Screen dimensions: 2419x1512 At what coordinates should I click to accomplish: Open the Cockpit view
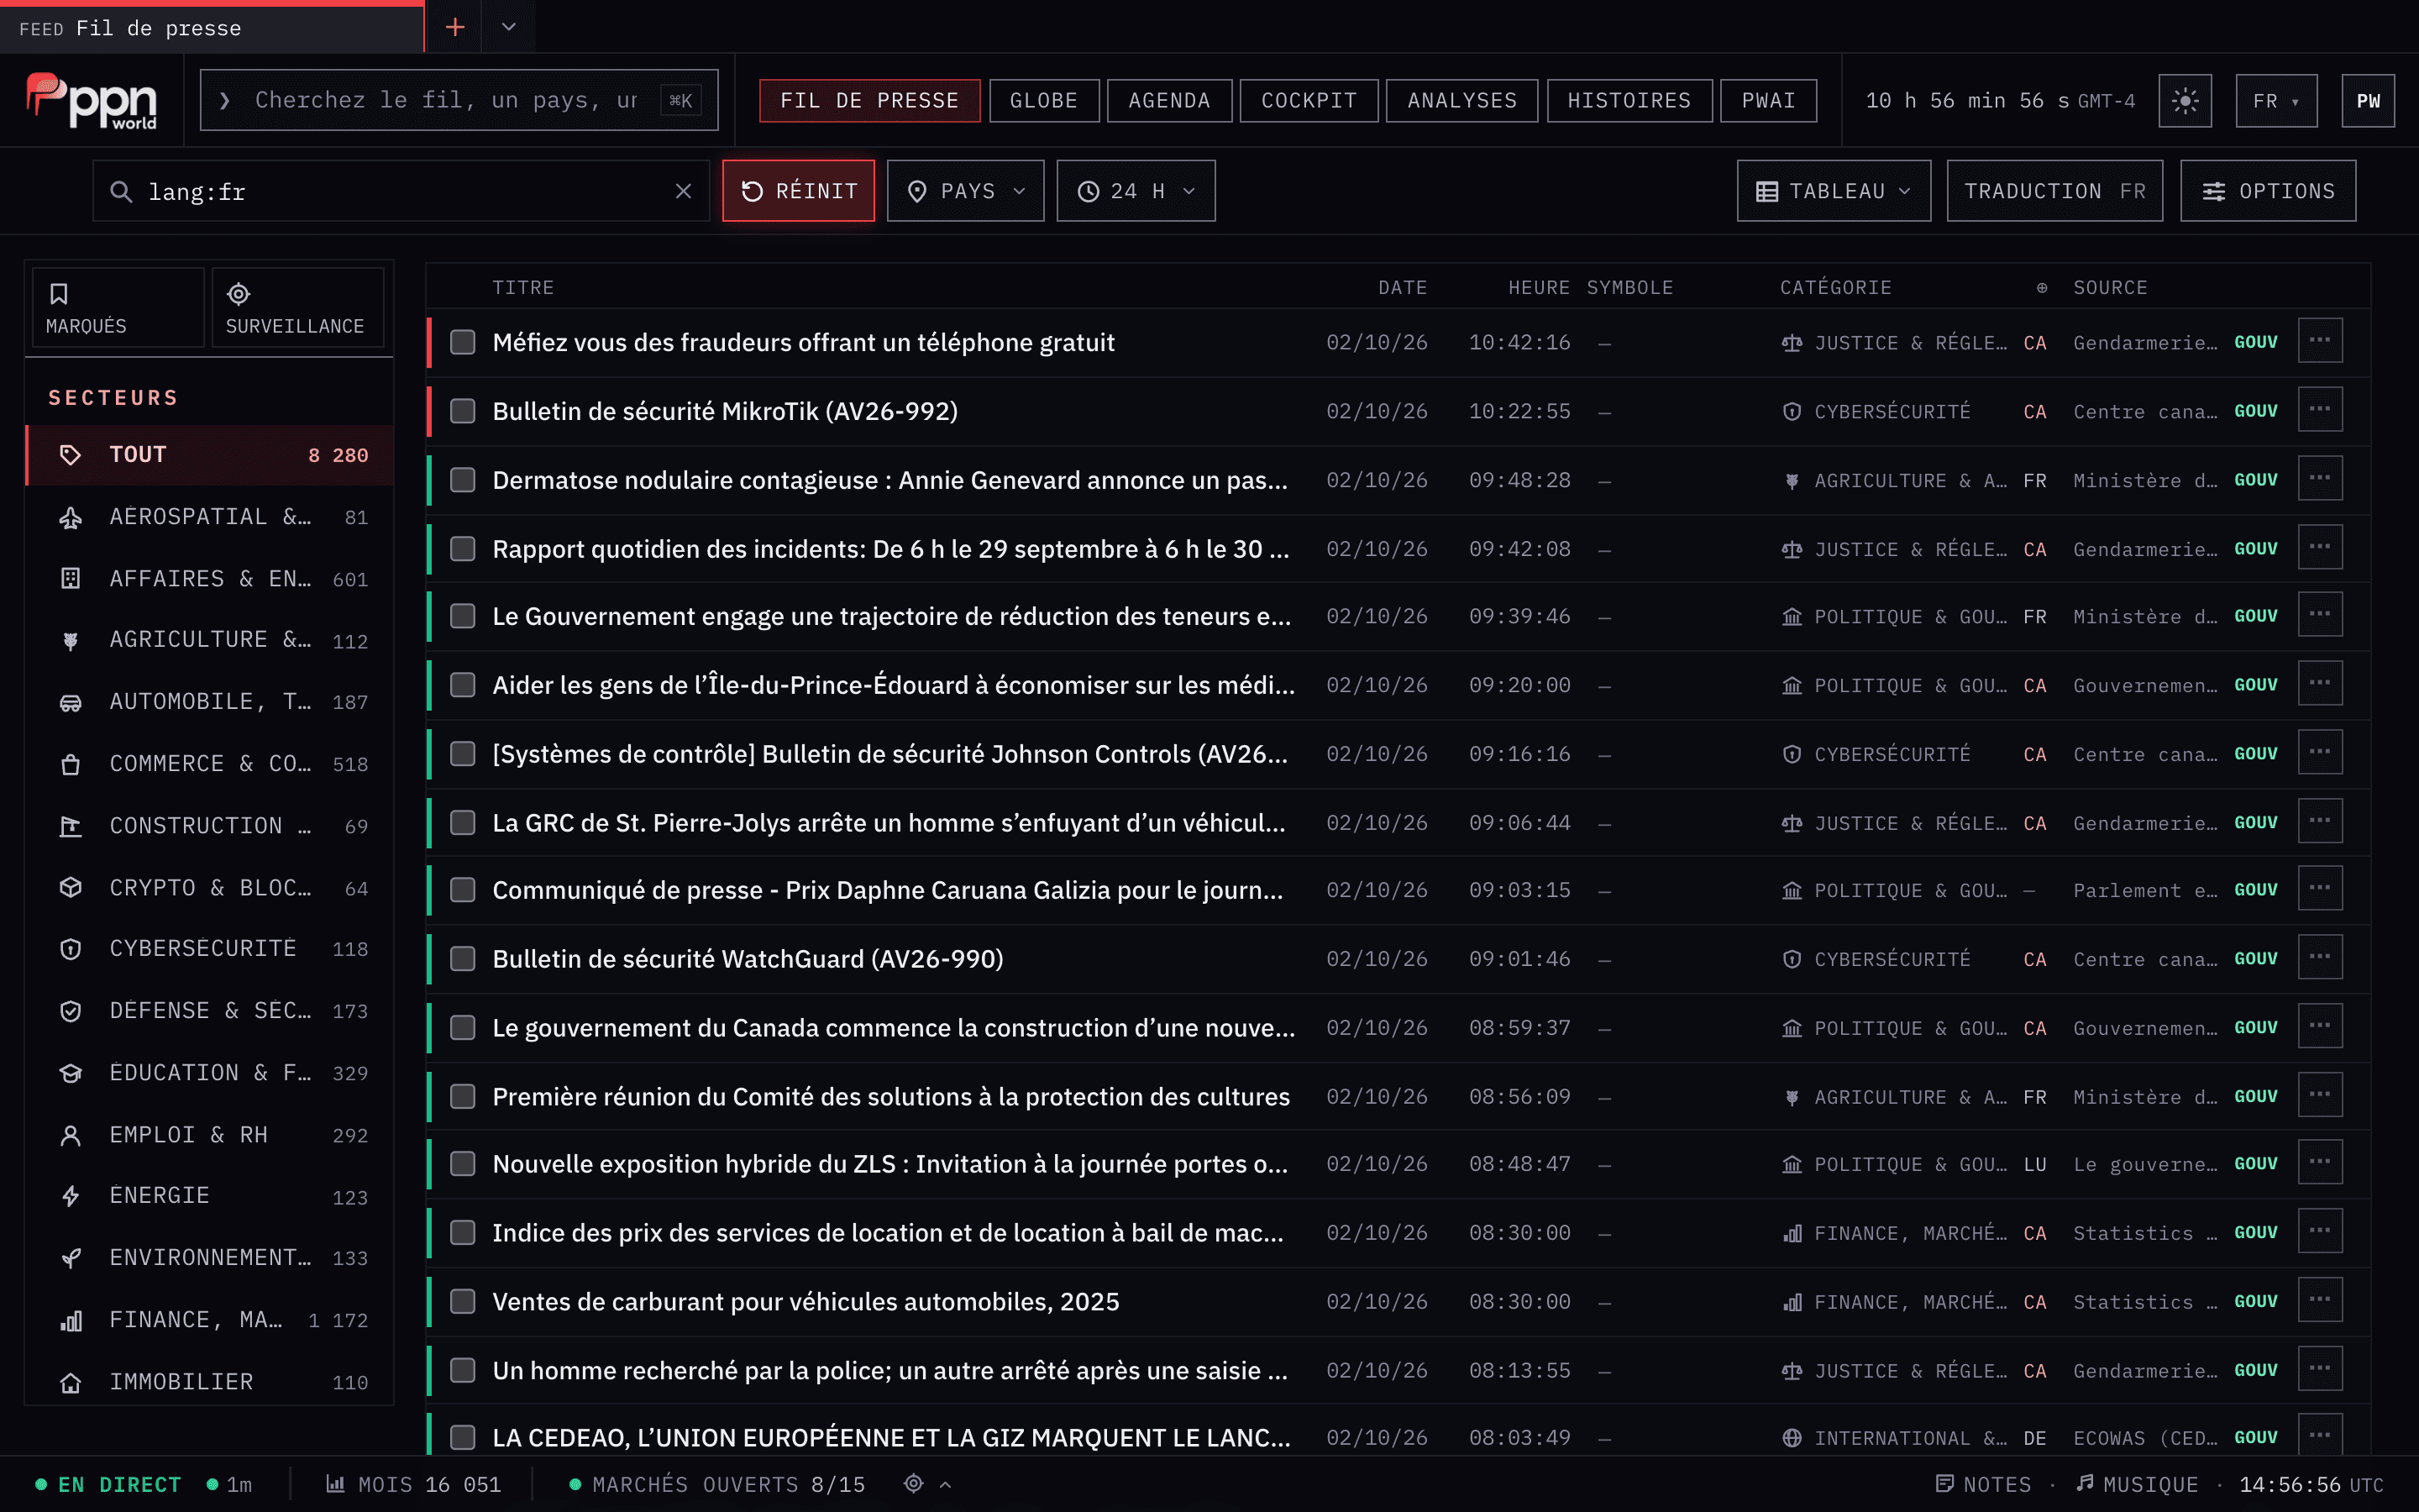coord(1309,100)
